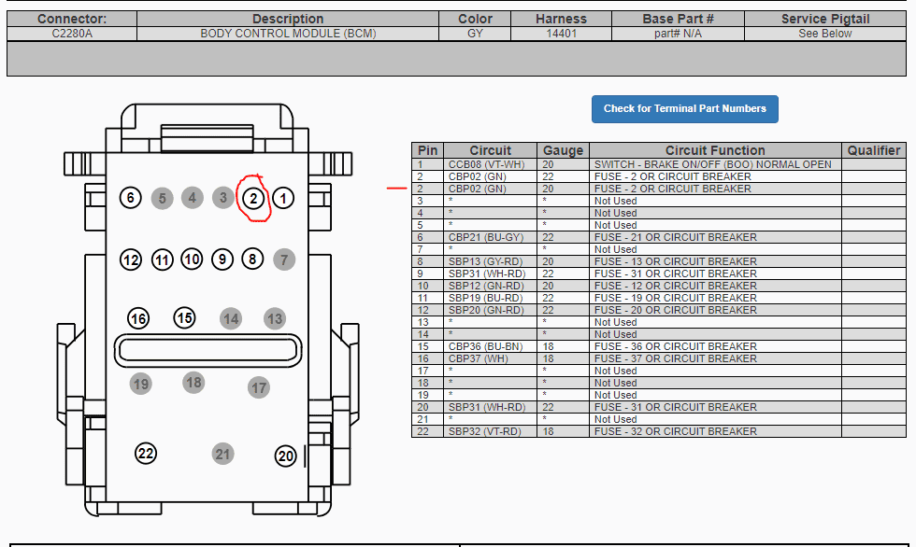Click connector value C2280A
This screenshot has height=547, width=916.
point(72,34)
